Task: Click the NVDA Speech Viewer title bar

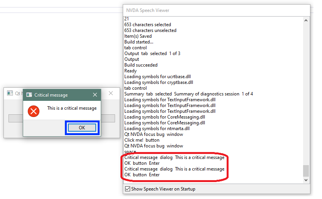Action: click(x=193, y=10)
